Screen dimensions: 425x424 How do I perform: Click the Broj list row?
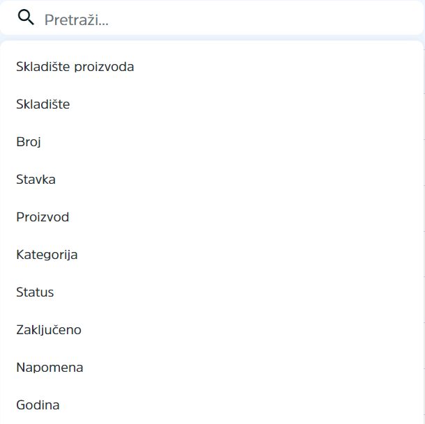pyautogui.click(x=212, y=142)
